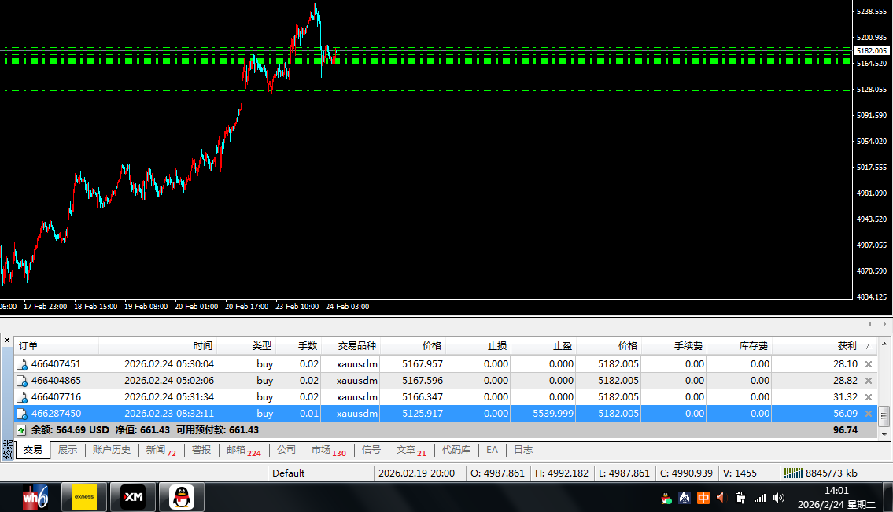Click the Default profile in the status bar
The height and width of the screenshot is (512, 893).
tap(288, 473)
